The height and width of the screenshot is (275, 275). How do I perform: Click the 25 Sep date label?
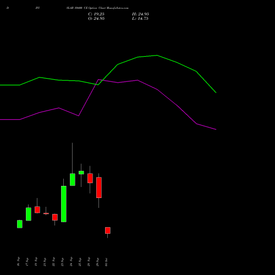click(80, 262)
